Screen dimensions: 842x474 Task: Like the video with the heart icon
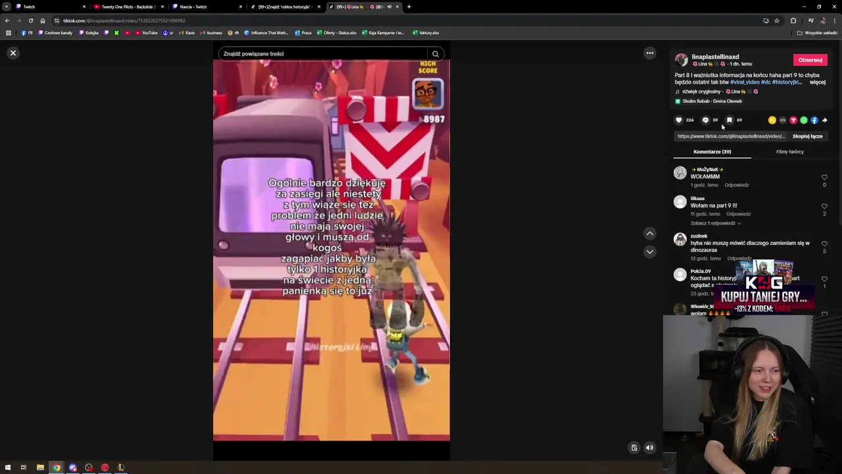[x=679, y=120]
